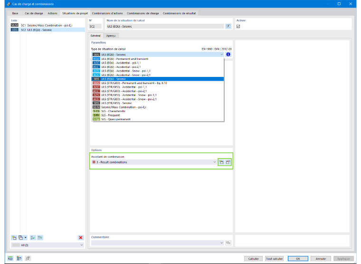Open the Combinaisons de résultat tab
The height and width of the screenshot is (264, 361).
(x=179, y=13)
